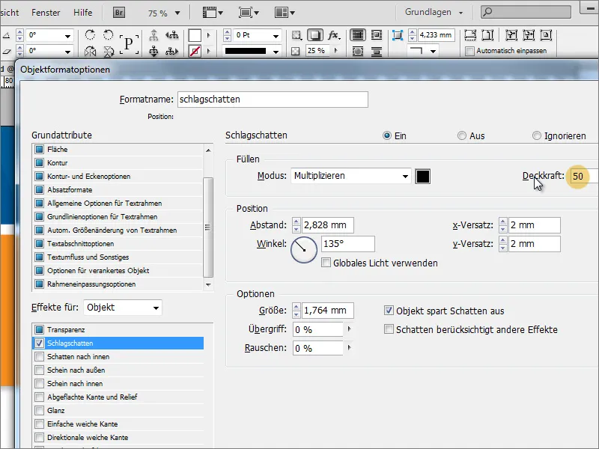Open the Grundlagen workspace switcher

pyautogui.click(x=438, y=12)
